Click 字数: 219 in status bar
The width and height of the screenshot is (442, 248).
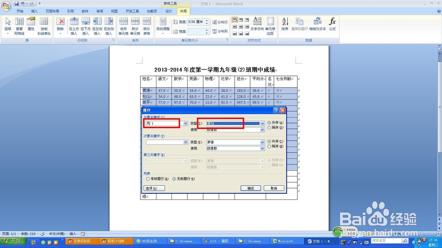click(x=28, y=234)
